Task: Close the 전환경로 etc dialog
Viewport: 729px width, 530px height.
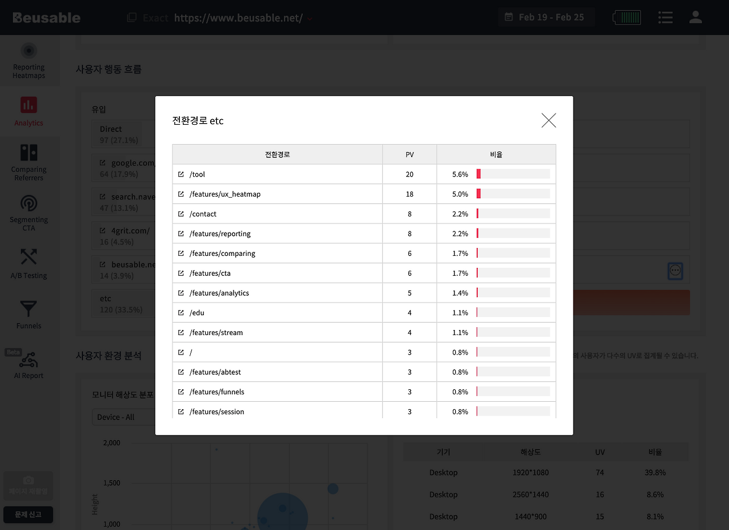Action: 548,120
